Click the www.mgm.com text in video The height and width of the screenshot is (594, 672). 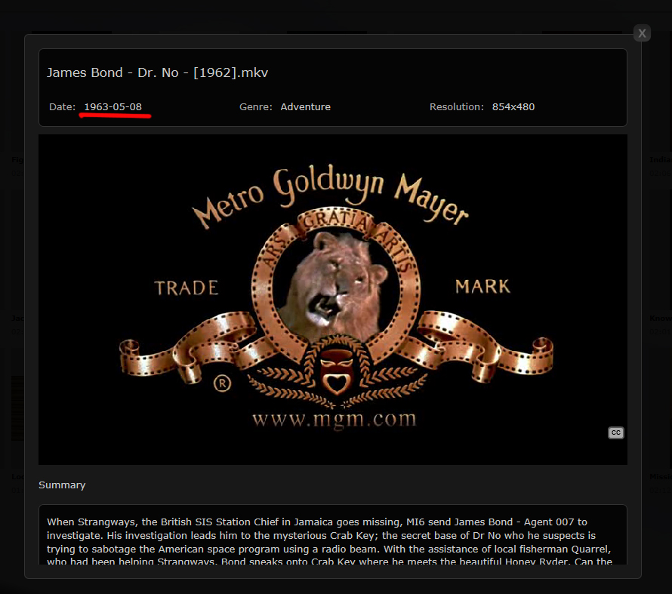[333, 419]
